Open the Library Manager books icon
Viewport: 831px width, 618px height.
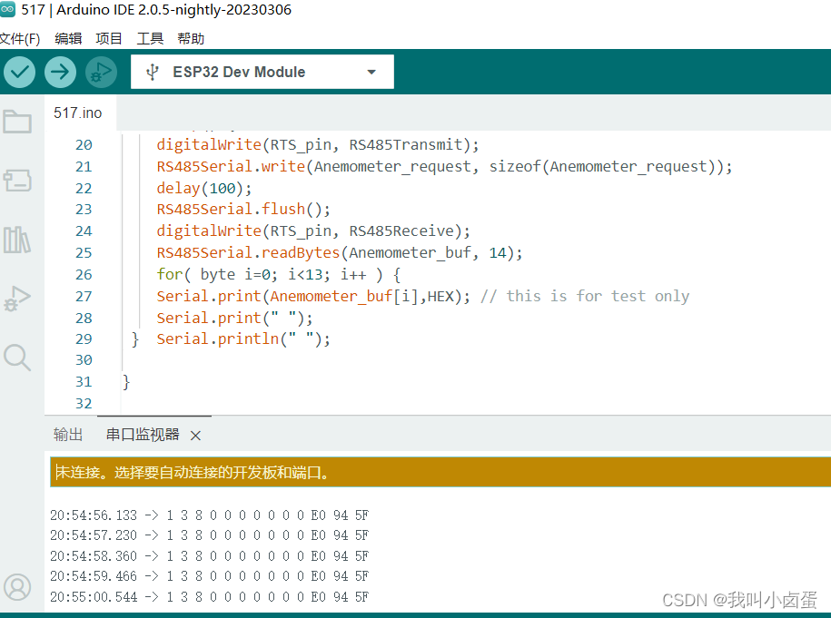(17, 240)
